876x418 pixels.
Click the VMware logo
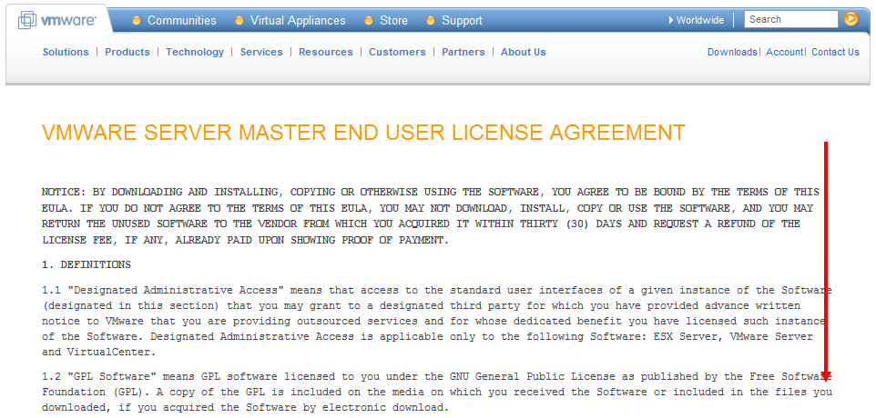click(57, 21)
